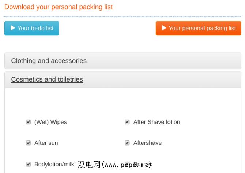Click the play arrow on the to-do list button
This screenshot has height=173, width=245.
tap(13, 28)
